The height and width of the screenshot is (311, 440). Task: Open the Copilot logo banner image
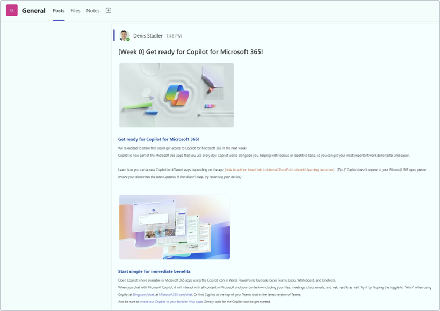point(177,95)
